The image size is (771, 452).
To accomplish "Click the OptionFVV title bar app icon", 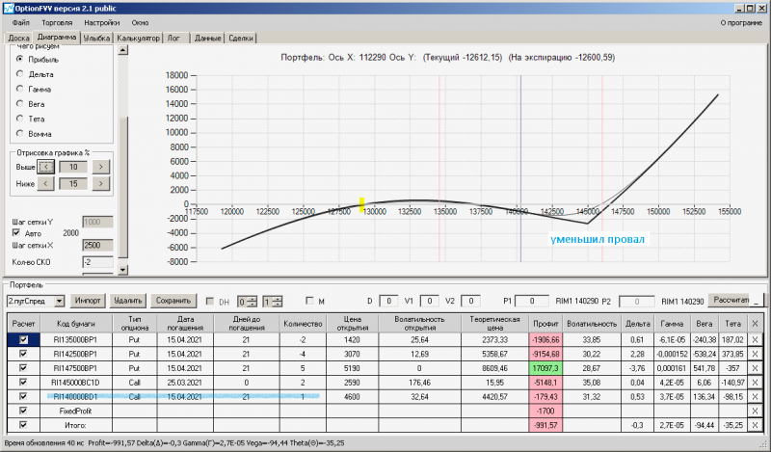I will (8, 9).
